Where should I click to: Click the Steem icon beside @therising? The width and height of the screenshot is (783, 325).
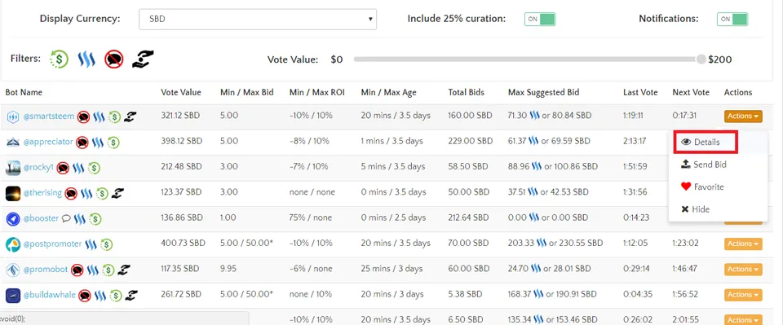tap(86, 193)
